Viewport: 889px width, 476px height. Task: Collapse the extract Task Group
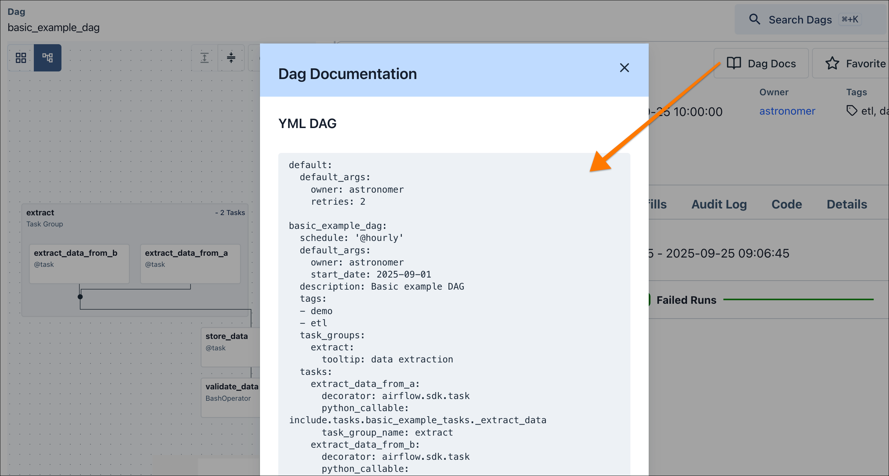click(230, 212)
